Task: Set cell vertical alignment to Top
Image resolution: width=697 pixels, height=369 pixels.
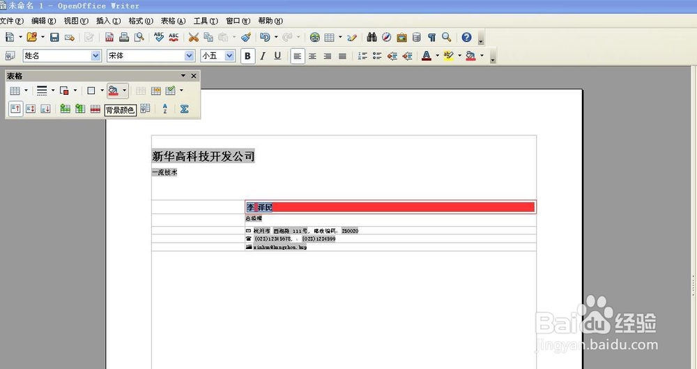Action: pos(15,109)
